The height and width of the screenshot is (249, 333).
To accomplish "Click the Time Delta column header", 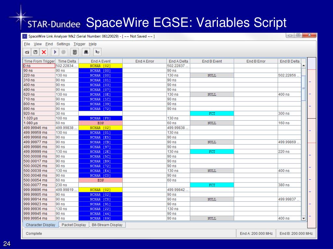I will click(67, 61).
